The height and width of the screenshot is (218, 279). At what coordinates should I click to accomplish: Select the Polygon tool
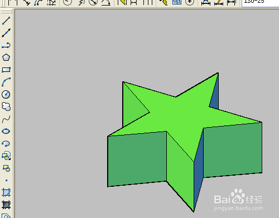pyautogui.click(x=6, y=57)
